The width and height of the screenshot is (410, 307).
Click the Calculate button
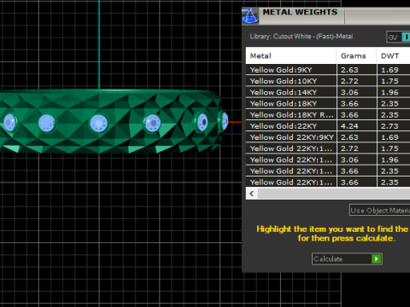click(347, 259)
